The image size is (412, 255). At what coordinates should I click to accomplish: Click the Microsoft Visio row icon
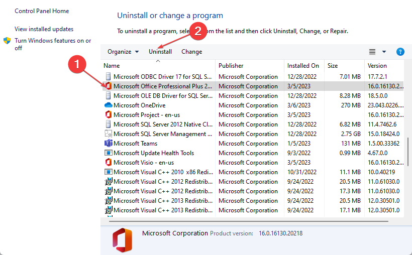[x=108, y=163]
